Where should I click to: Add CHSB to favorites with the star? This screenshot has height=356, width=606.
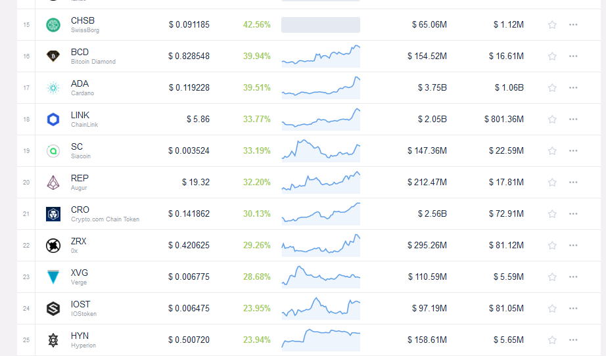pyautogui.click(x=552, y=25)
